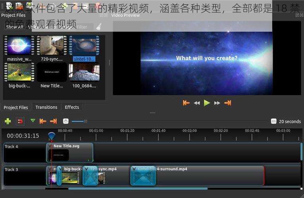This screenshot has width=304, height=198.
Task: Click the timeline horizontal scrollbar
Action: (138, 188)
